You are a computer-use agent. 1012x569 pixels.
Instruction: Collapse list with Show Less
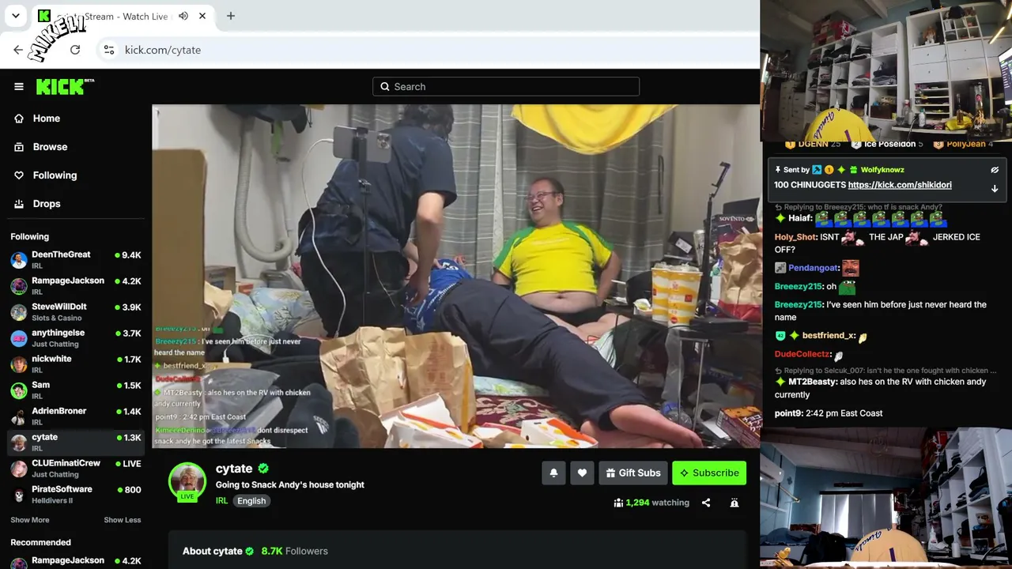(123, 520)
